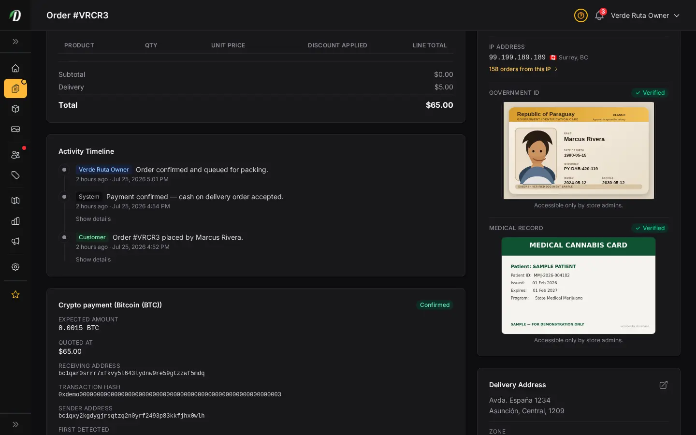
Task: Expand the sidebar with top double-chevron
Action: [x=15, y=42]
